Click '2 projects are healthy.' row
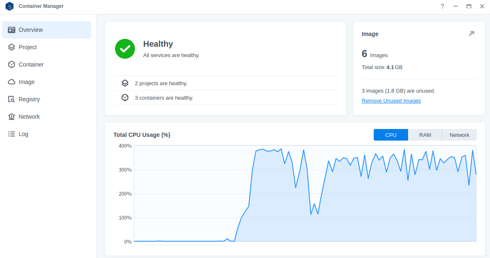Screen dimensions: 490x258 pos(225,84)
